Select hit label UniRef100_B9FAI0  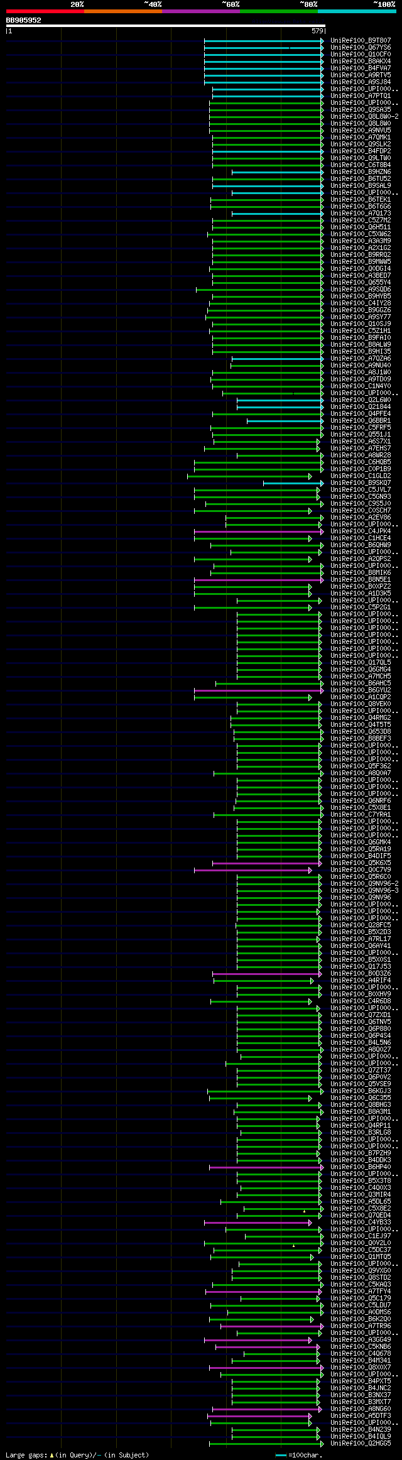point(361,338)
